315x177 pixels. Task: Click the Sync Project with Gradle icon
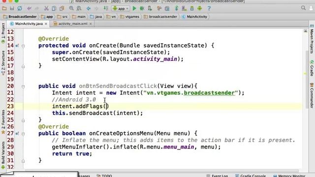[177, 8]
